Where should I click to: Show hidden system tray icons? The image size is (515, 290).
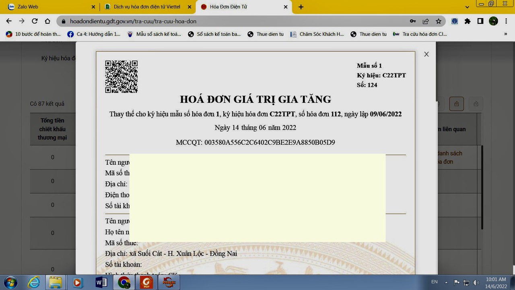pyautogui.click(x=446, y=282)
